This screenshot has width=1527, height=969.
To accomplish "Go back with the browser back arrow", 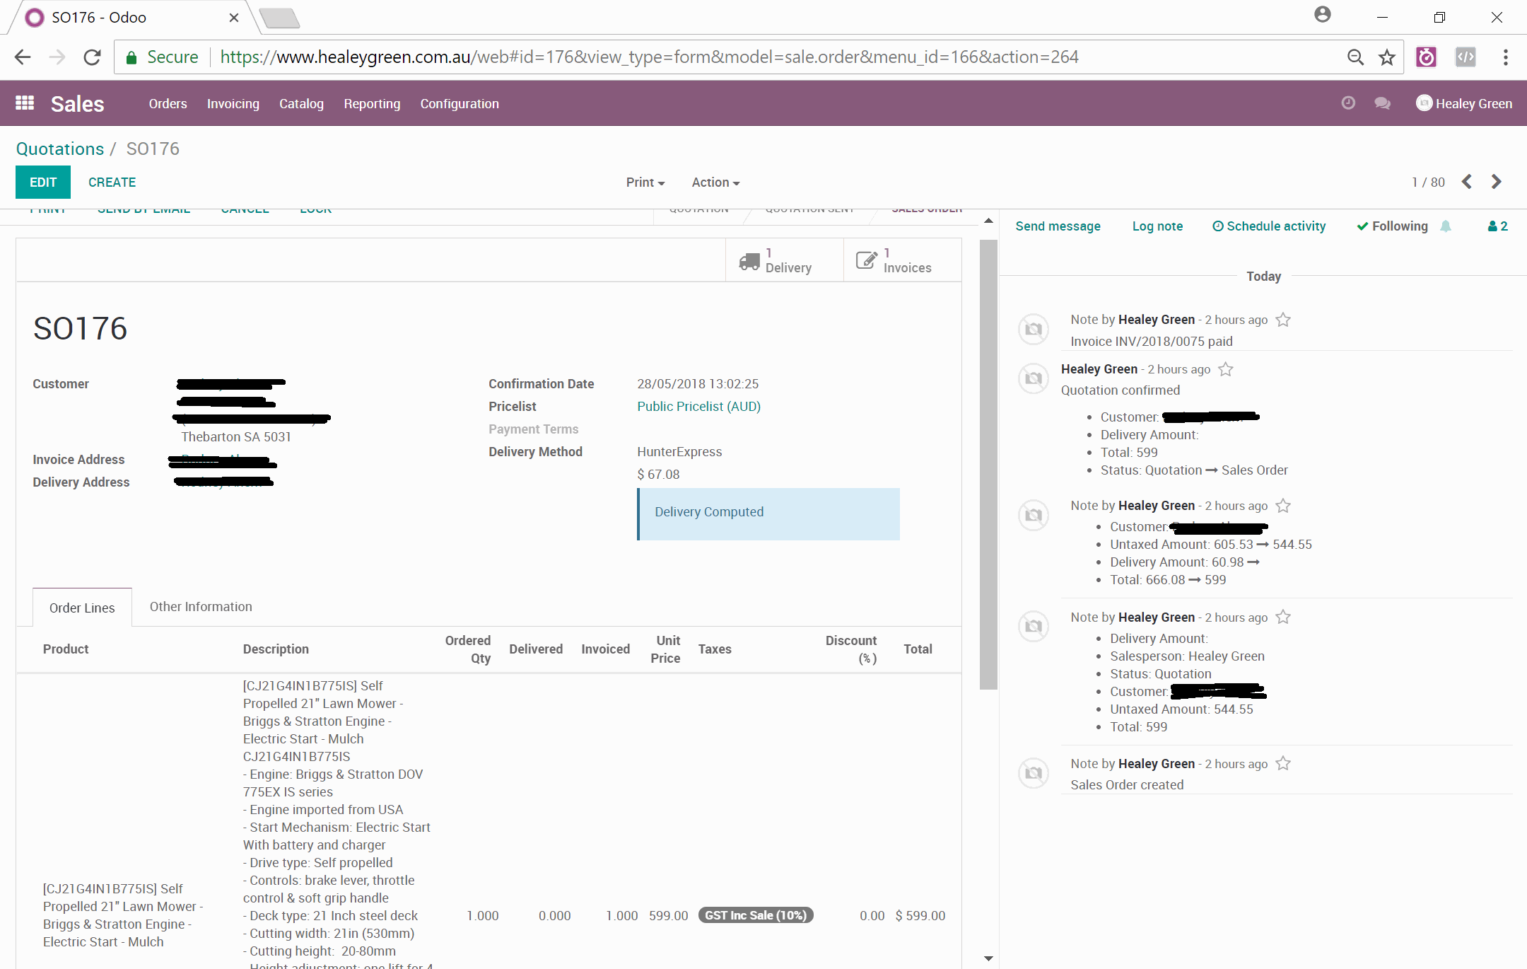I will point(23,57).
